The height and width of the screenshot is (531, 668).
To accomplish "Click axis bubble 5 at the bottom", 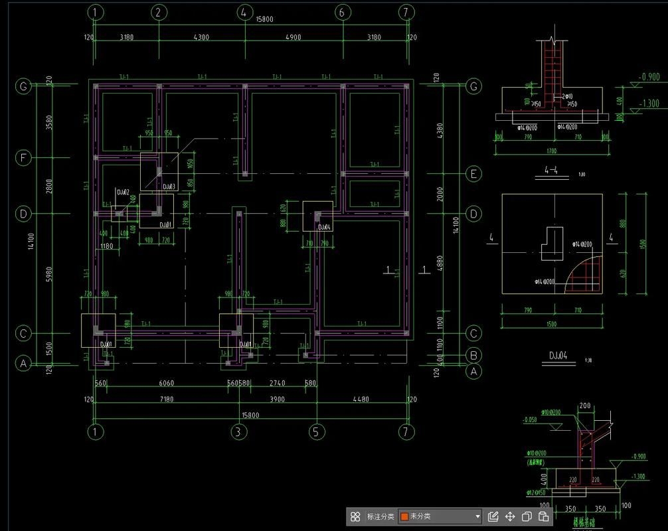I will (x=317, y=431).
